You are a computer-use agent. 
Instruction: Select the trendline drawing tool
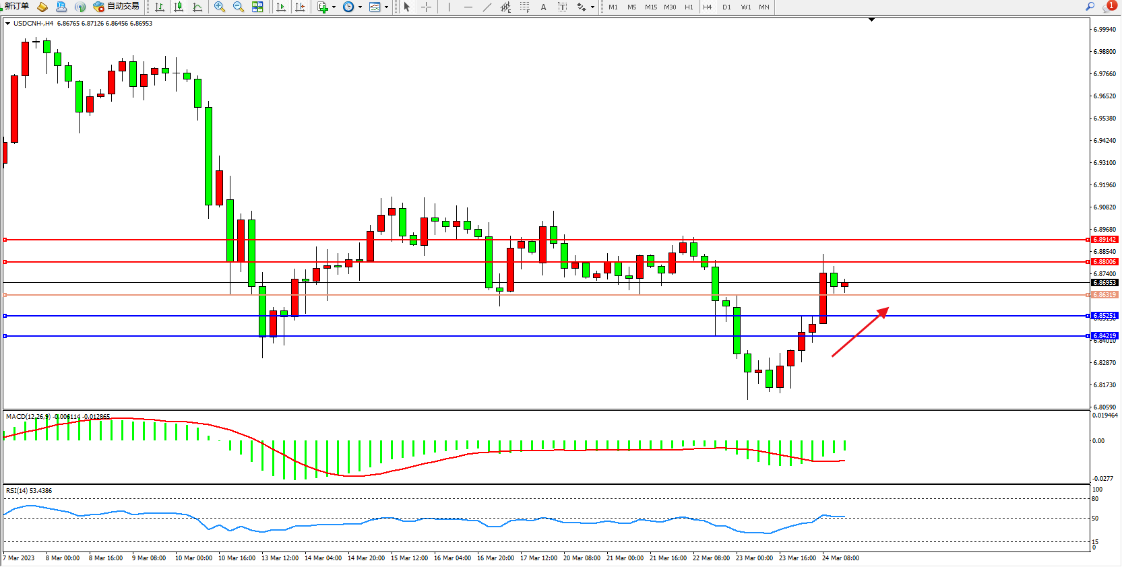[x=487, y=7]
